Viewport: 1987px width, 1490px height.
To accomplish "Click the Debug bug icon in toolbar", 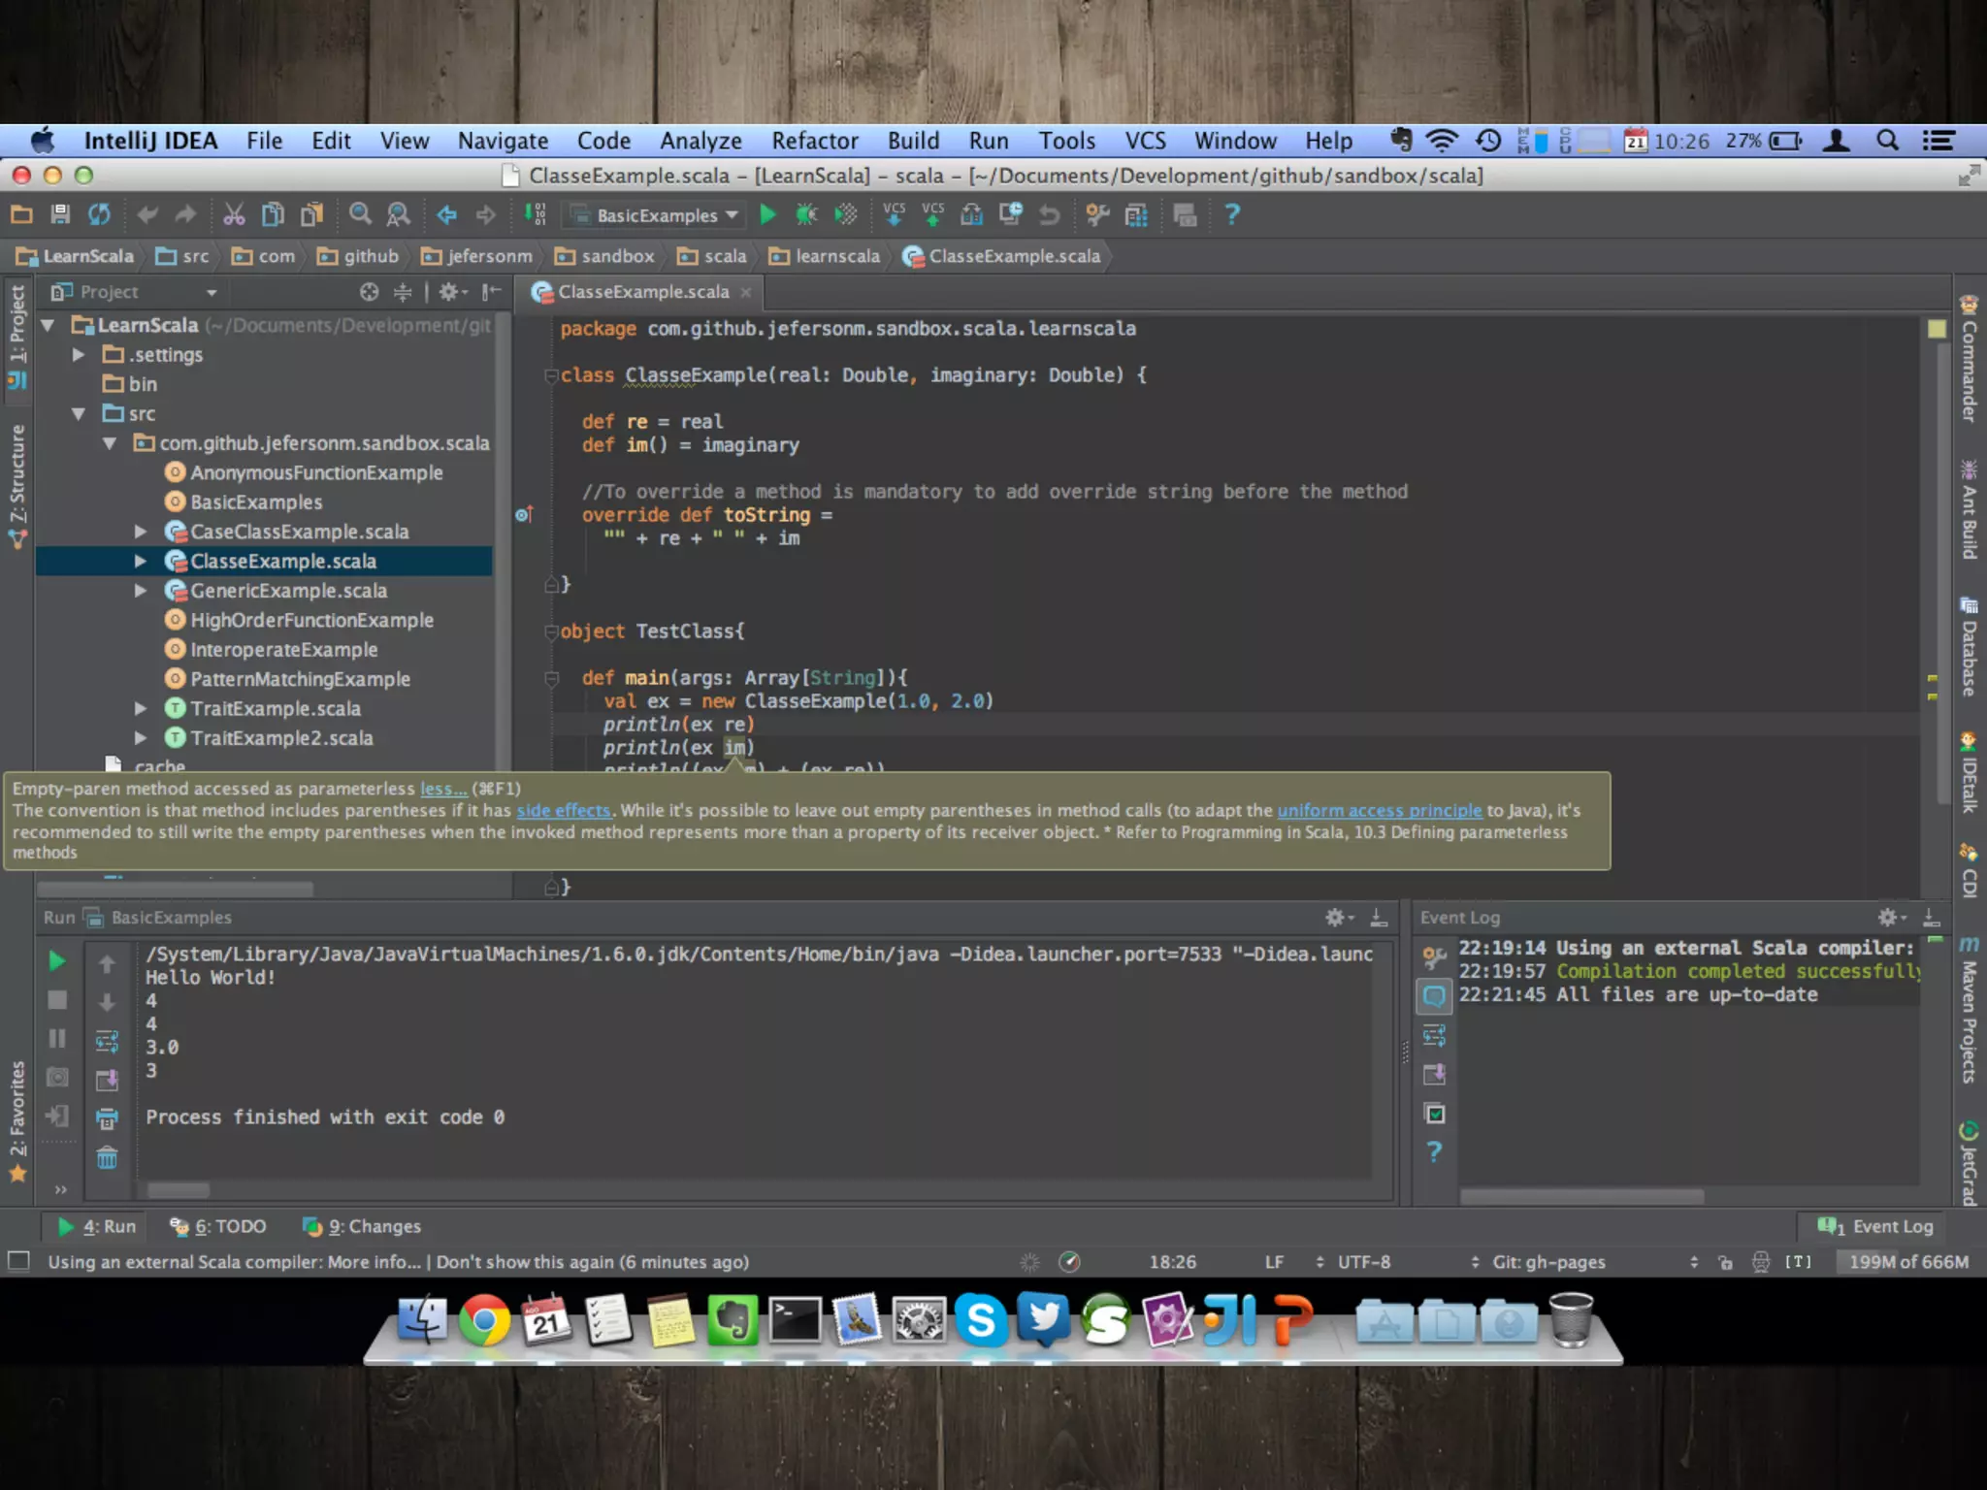I will [806, 214].
